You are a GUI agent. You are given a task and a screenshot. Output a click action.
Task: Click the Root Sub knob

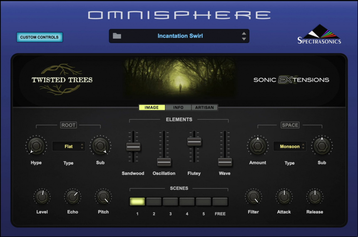[100, 146]
